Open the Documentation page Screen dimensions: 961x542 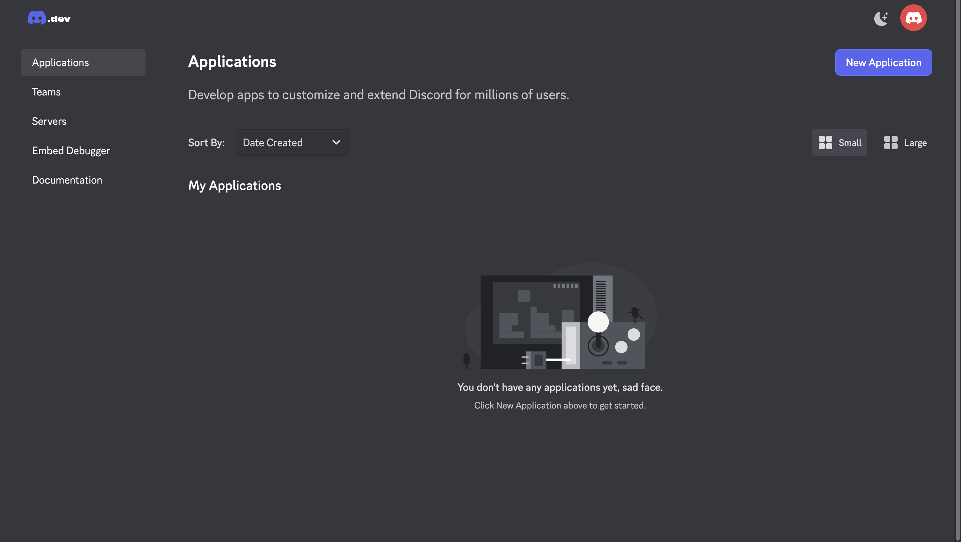[x=67, y=180]
